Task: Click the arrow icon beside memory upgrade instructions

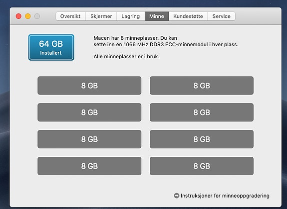Action: pos(177,196)
